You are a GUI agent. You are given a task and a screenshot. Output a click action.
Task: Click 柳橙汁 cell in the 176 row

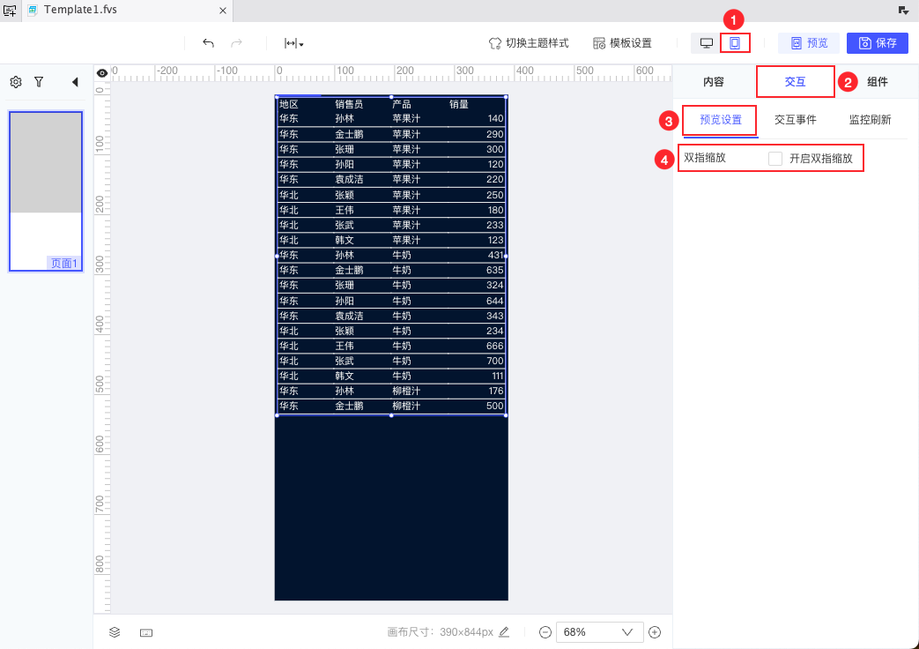click(406, 391)
